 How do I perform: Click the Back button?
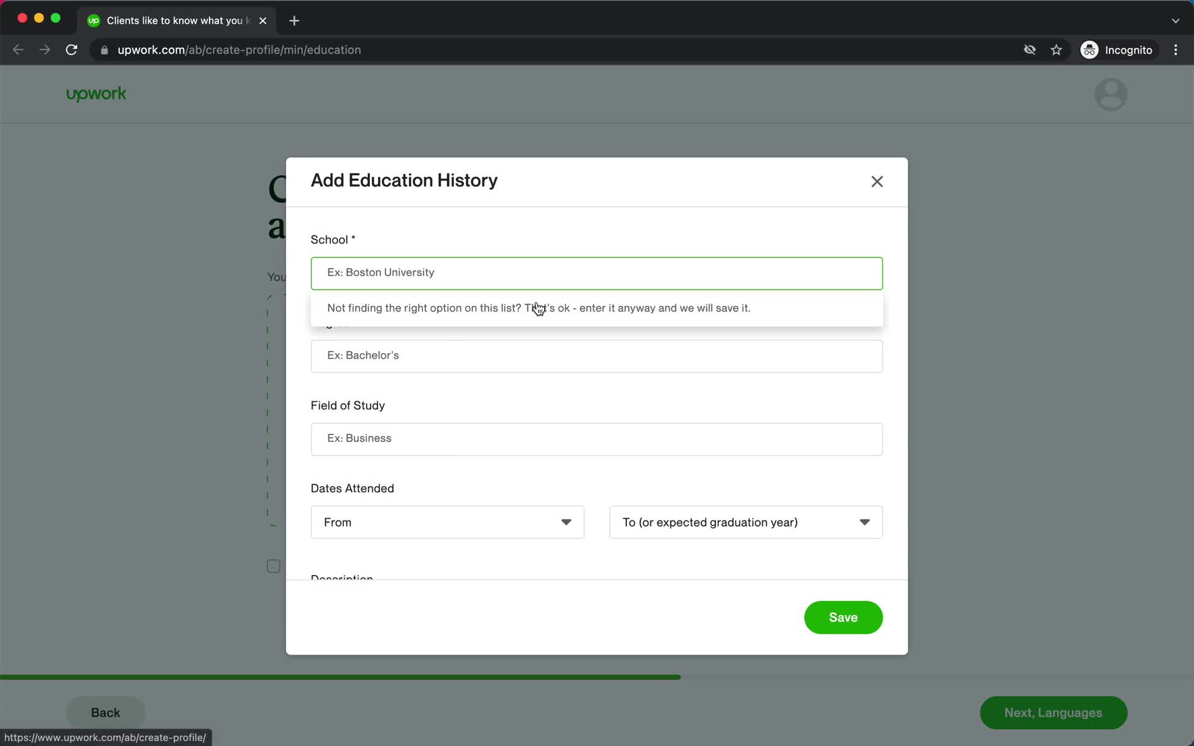[x=105, y=712]
